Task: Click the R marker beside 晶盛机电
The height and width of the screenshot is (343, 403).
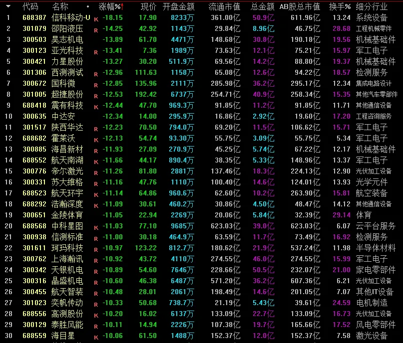Action: (x=96, y=283)
